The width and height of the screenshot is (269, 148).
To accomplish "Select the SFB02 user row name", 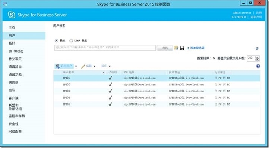I will 66,85.
